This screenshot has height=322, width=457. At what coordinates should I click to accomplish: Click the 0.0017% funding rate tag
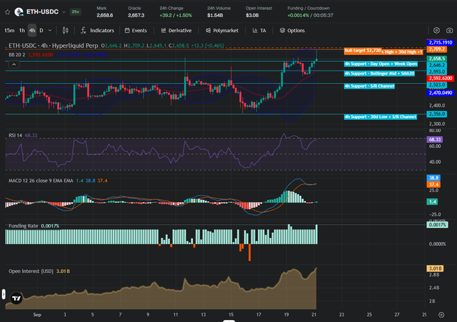[438, 225]
